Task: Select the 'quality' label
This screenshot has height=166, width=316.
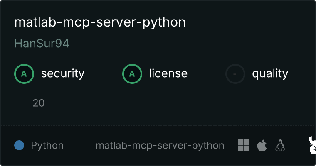Action: 270,73
